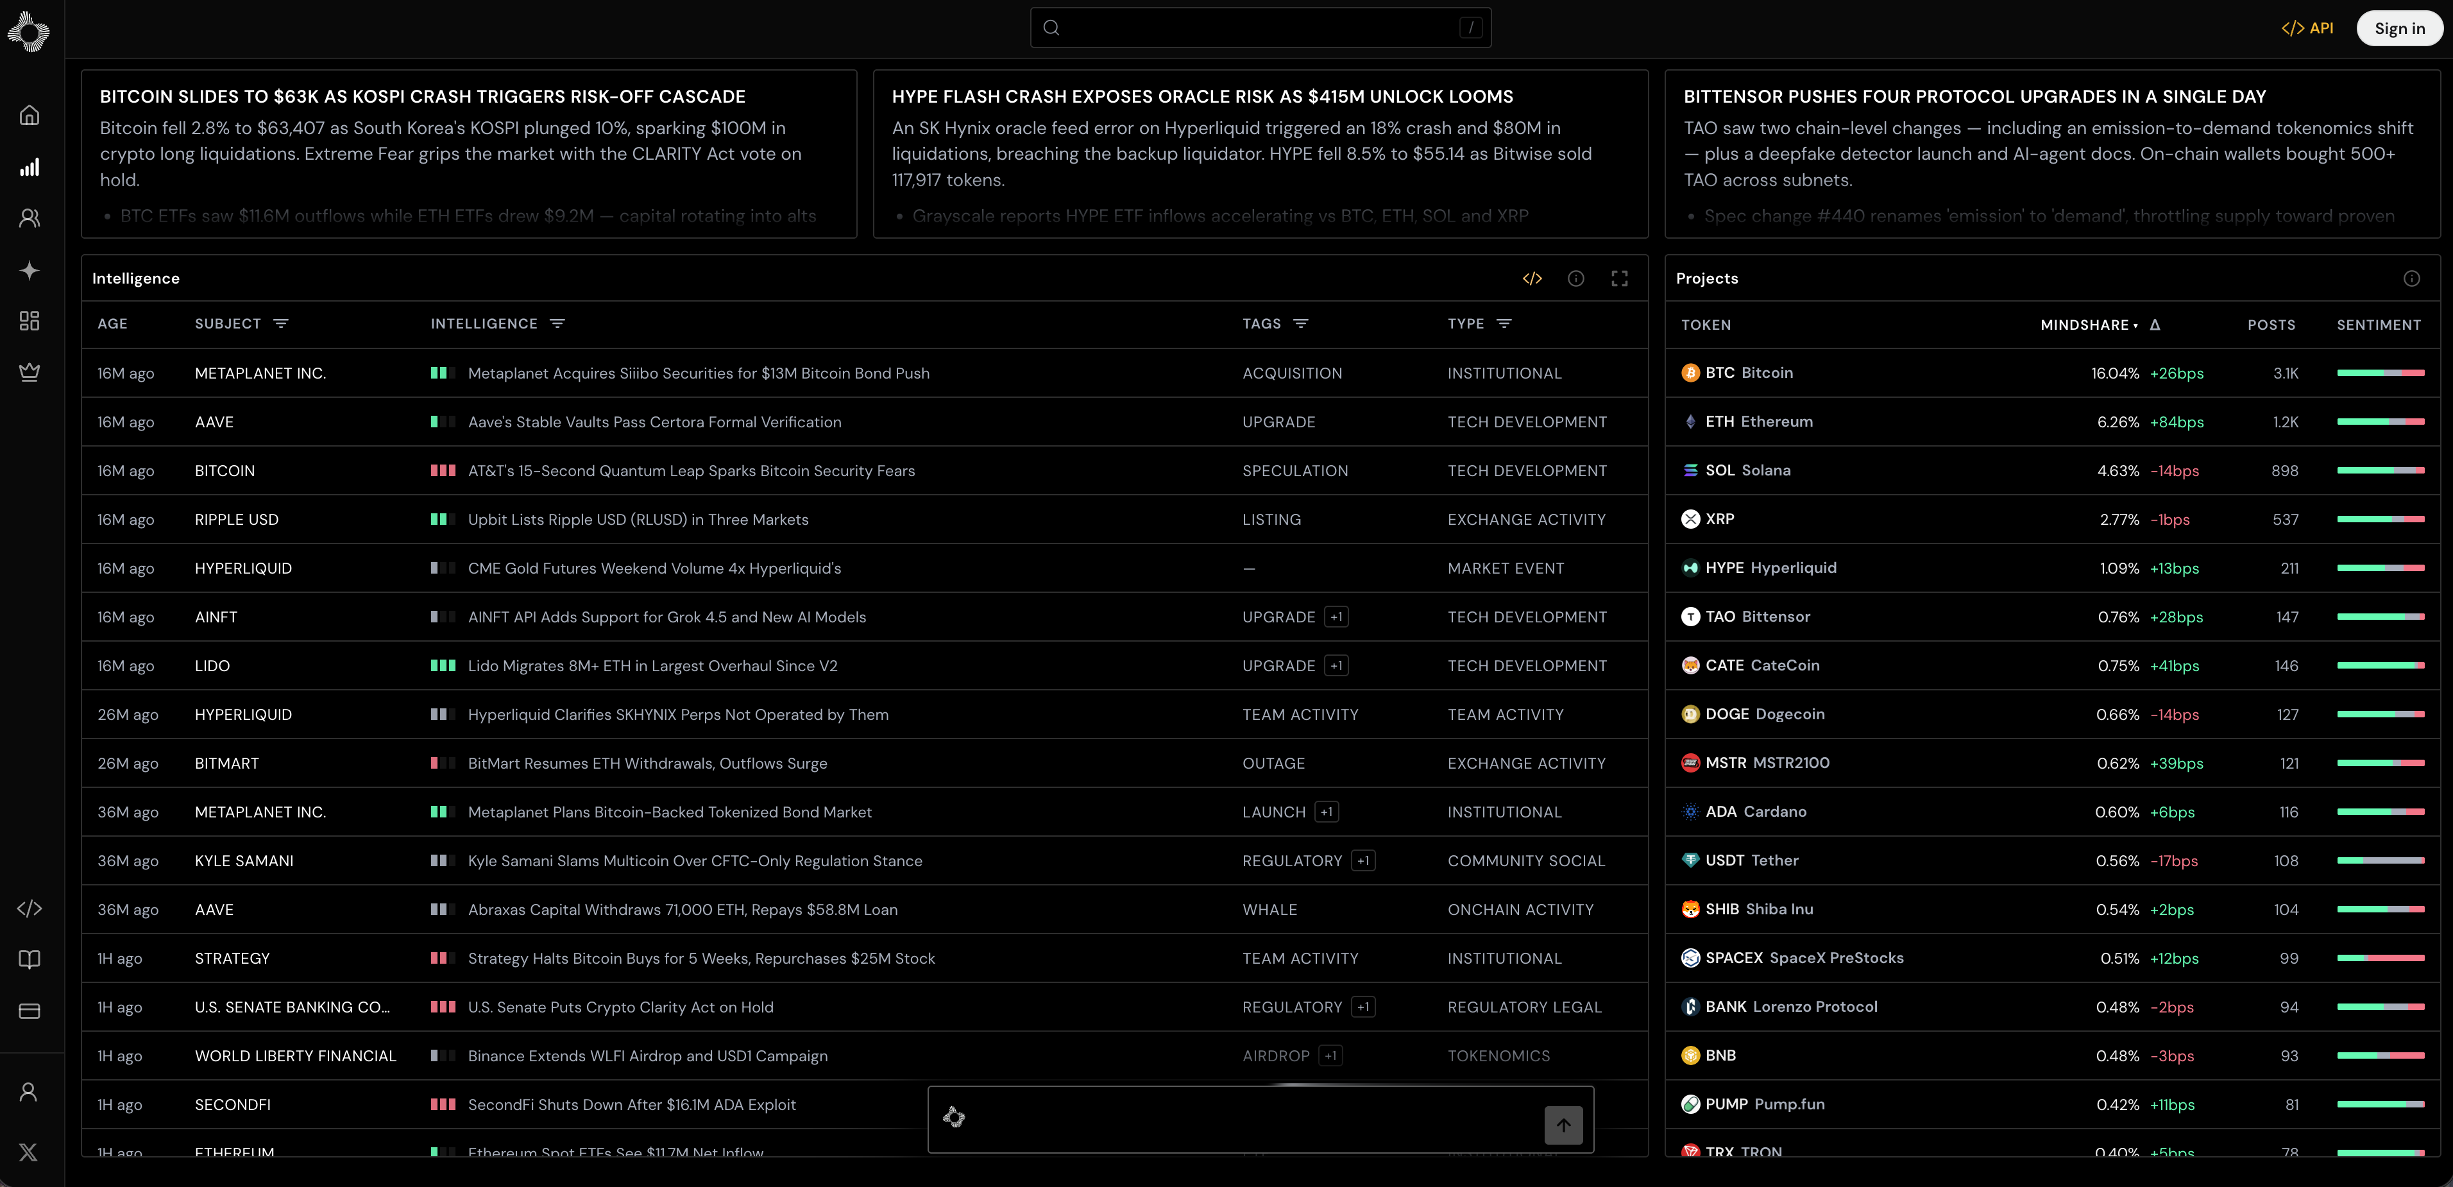The width and height of the screenshot is (2453, 1187).
Task: Click the sparkle star icon in the sidebar
Action: 30,271
